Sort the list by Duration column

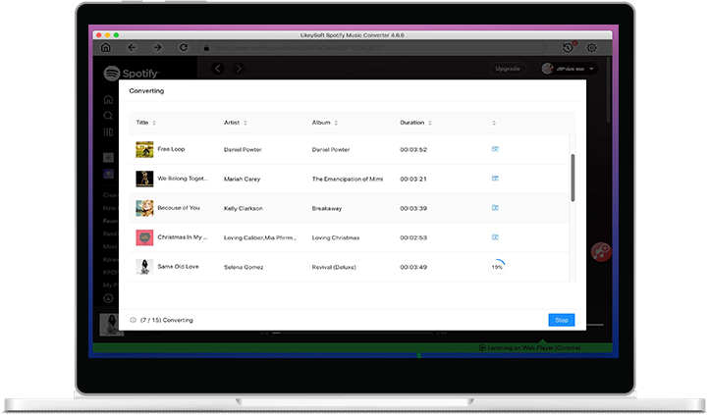[416, 123]
